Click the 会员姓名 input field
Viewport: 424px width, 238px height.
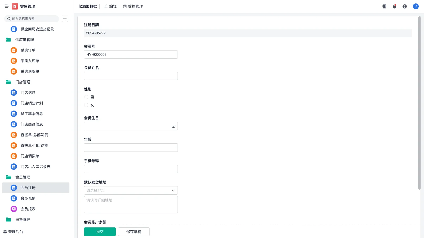point(131,76)
